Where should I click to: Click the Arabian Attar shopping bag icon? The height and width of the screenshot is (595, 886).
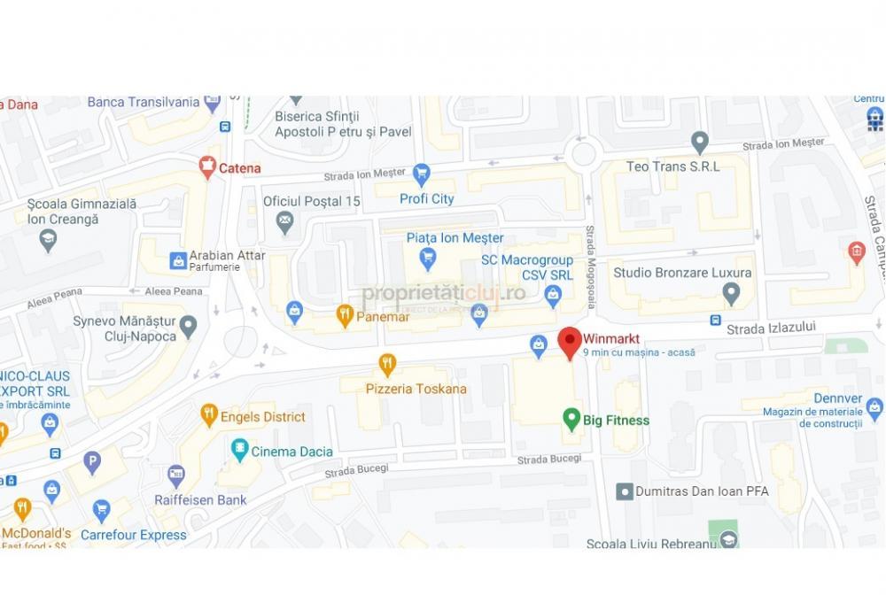178,261
